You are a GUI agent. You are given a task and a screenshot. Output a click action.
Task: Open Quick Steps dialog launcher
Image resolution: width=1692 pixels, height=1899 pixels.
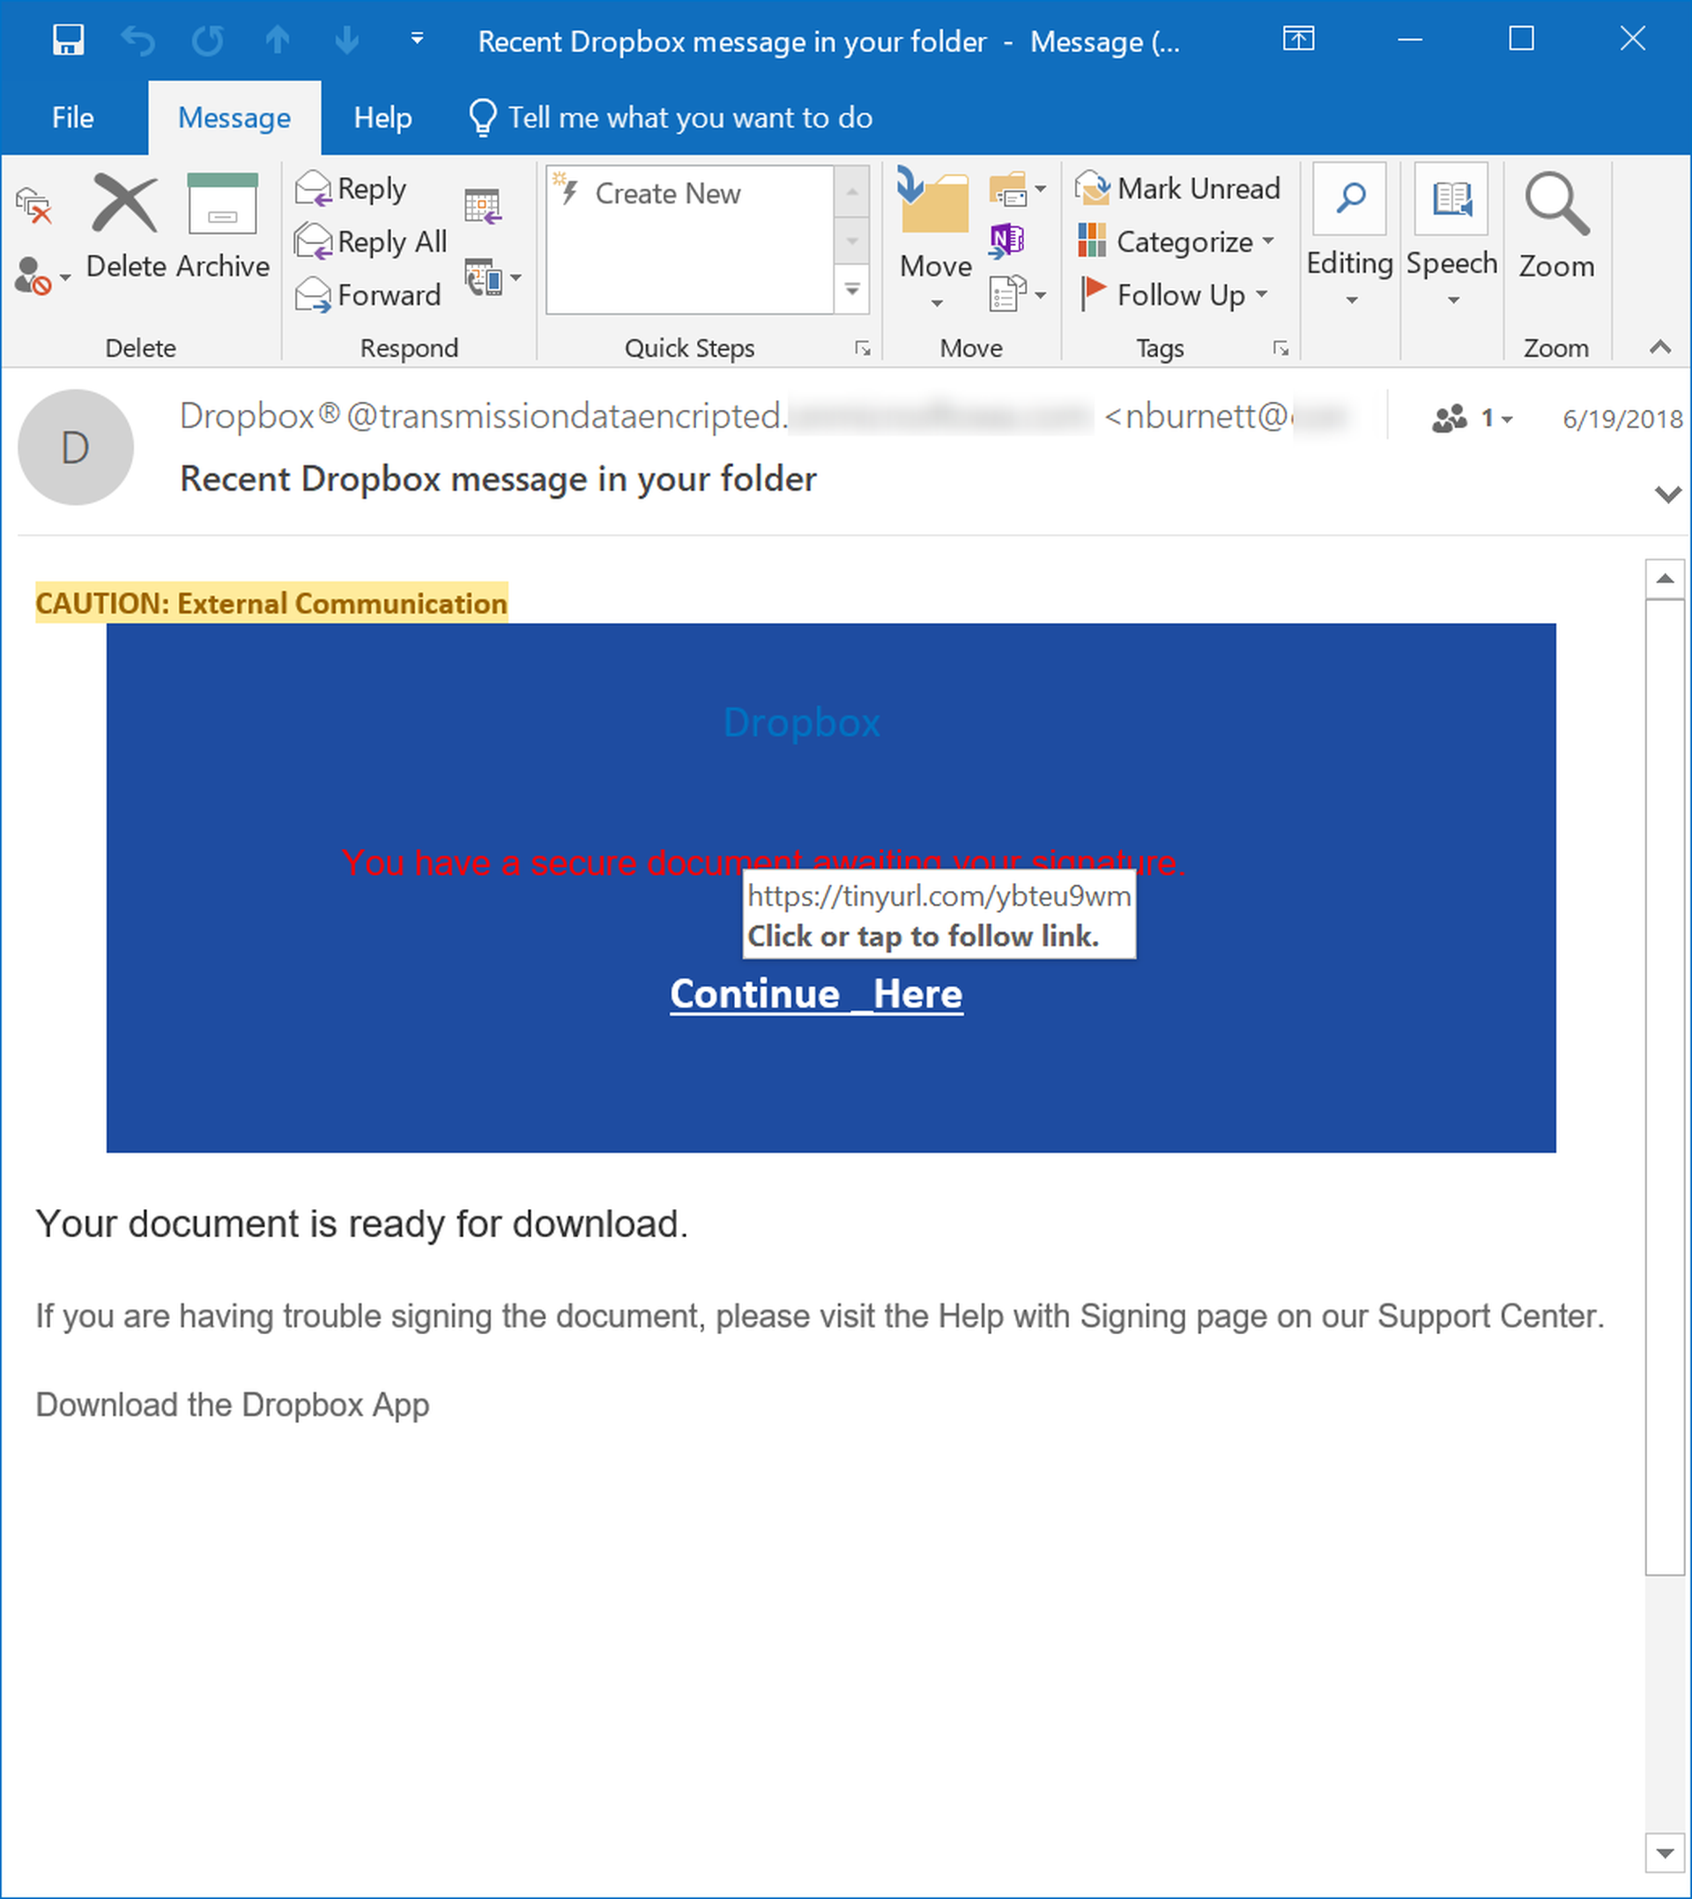863,349
